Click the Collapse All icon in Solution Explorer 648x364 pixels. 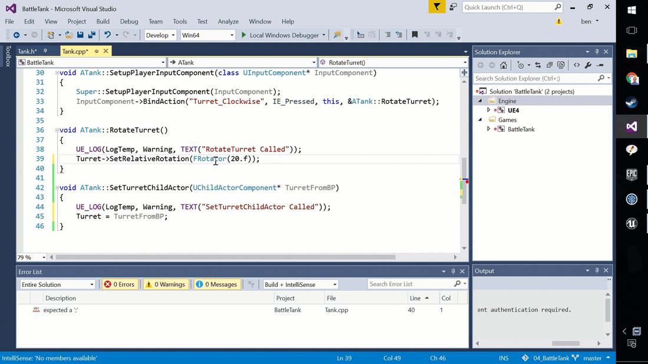[x=549, y=65]
